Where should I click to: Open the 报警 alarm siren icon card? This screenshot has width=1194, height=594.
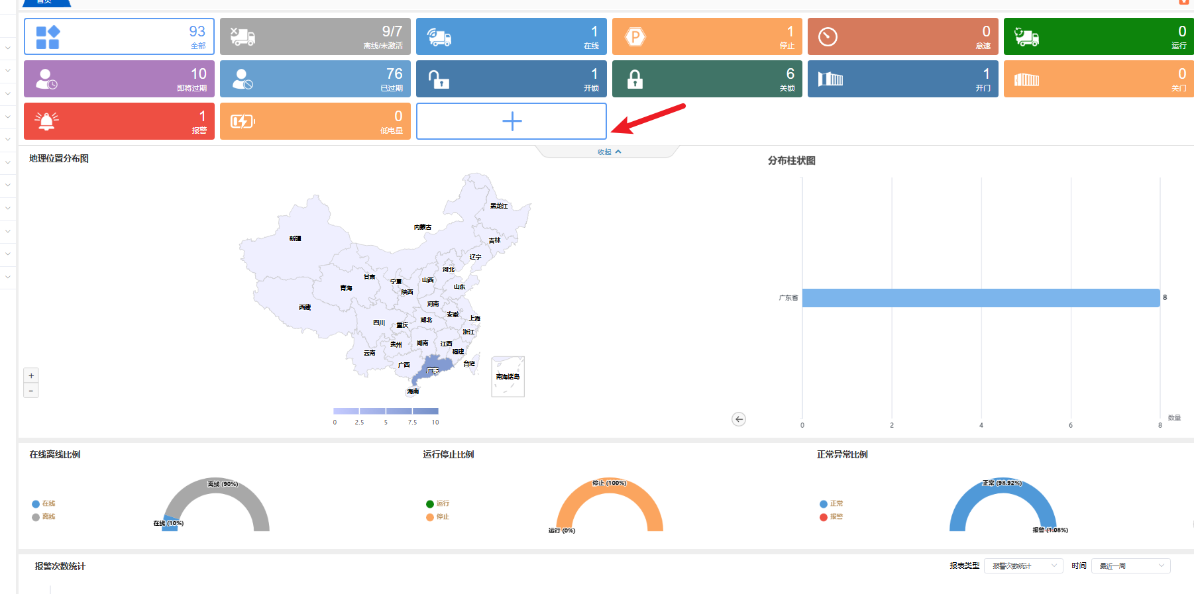pos(46,121)
